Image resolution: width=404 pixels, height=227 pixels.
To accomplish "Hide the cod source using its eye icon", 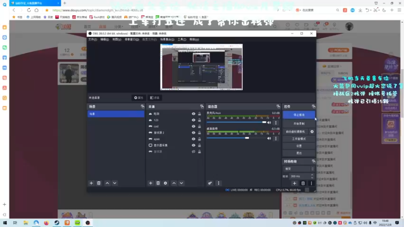I will click(x=193, y=127).
